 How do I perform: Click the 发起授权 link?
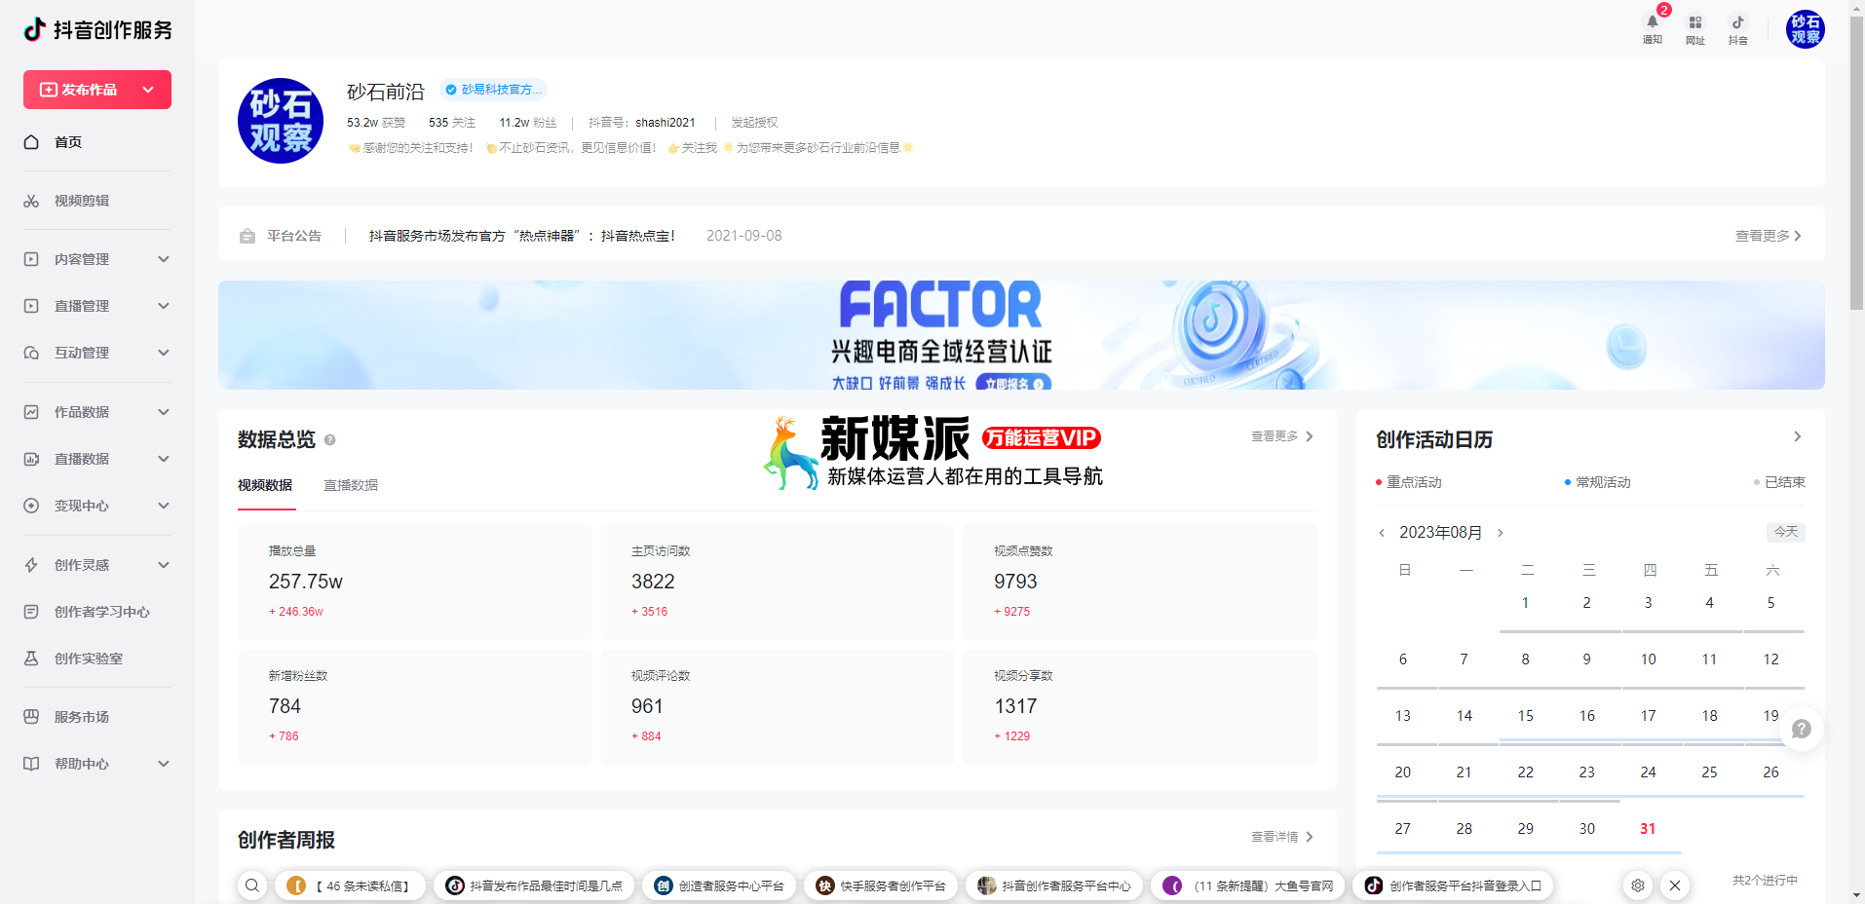click(x=754, y=123)
